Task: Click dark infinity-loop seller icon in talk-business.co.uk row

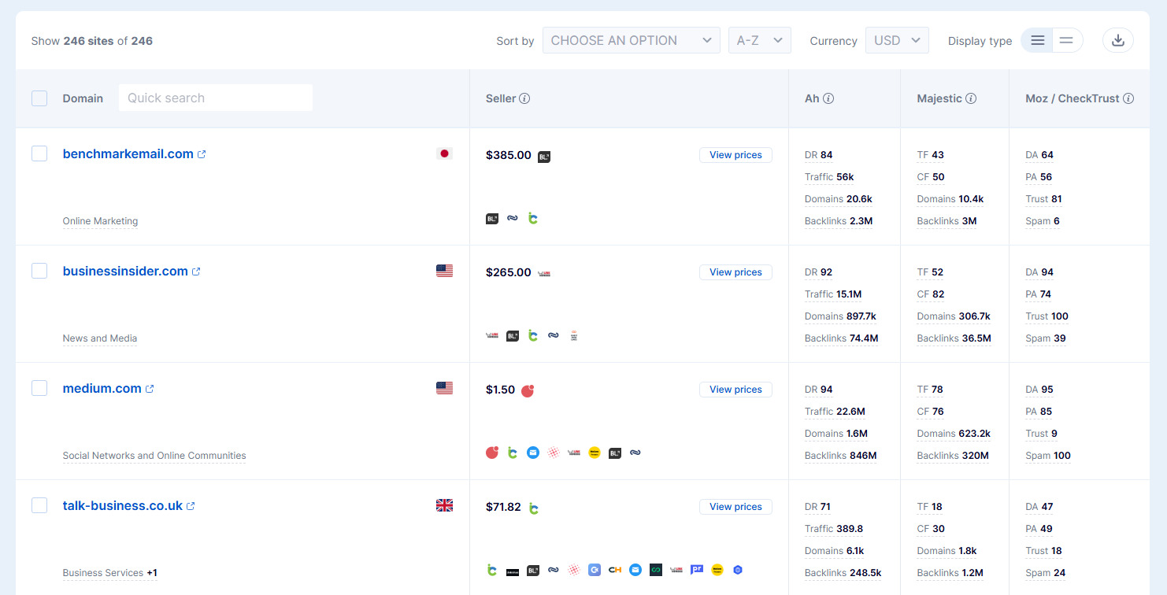Action: click(x=656, y=570)
